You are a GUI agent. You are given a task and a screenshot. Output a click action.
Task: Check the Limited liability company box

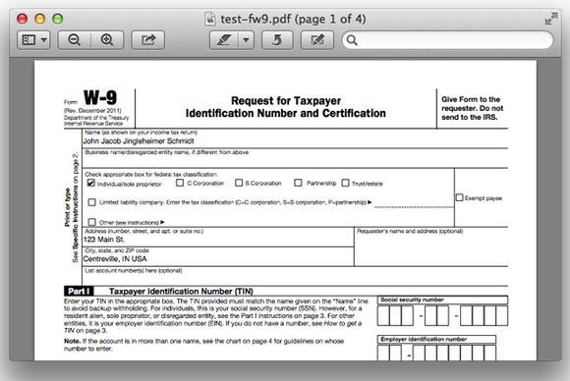pyautogui.click(x=92, y=202)
